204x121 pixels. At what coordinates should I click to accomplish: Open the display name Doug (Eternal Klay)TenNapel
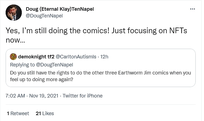60,9
